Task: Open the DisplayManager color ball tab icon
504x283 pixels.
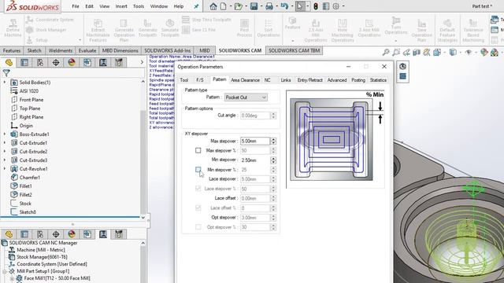Action: click(72, 63)
